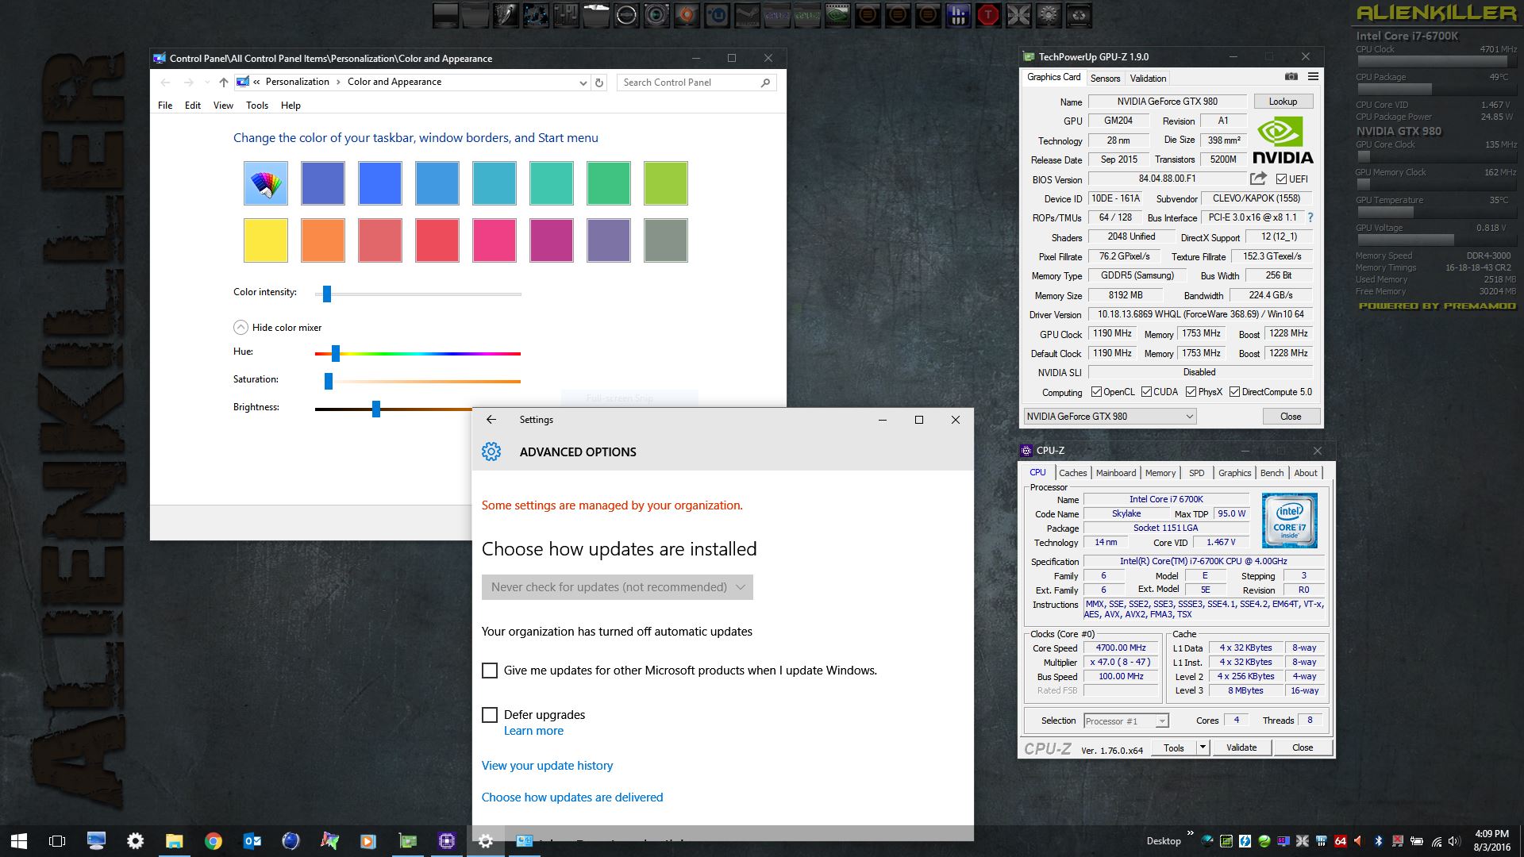Image resolution: width=1524 pixels, height=857 pixels.
Task: Collapse the 'Hide color mixer' expander
Action: (x=241, y=328)
